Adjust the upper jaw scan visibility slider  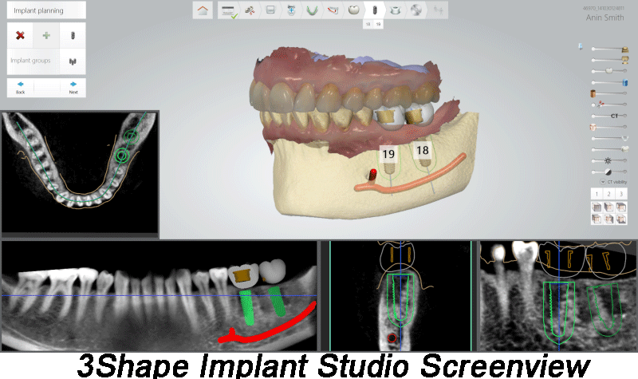coord(609,49)
